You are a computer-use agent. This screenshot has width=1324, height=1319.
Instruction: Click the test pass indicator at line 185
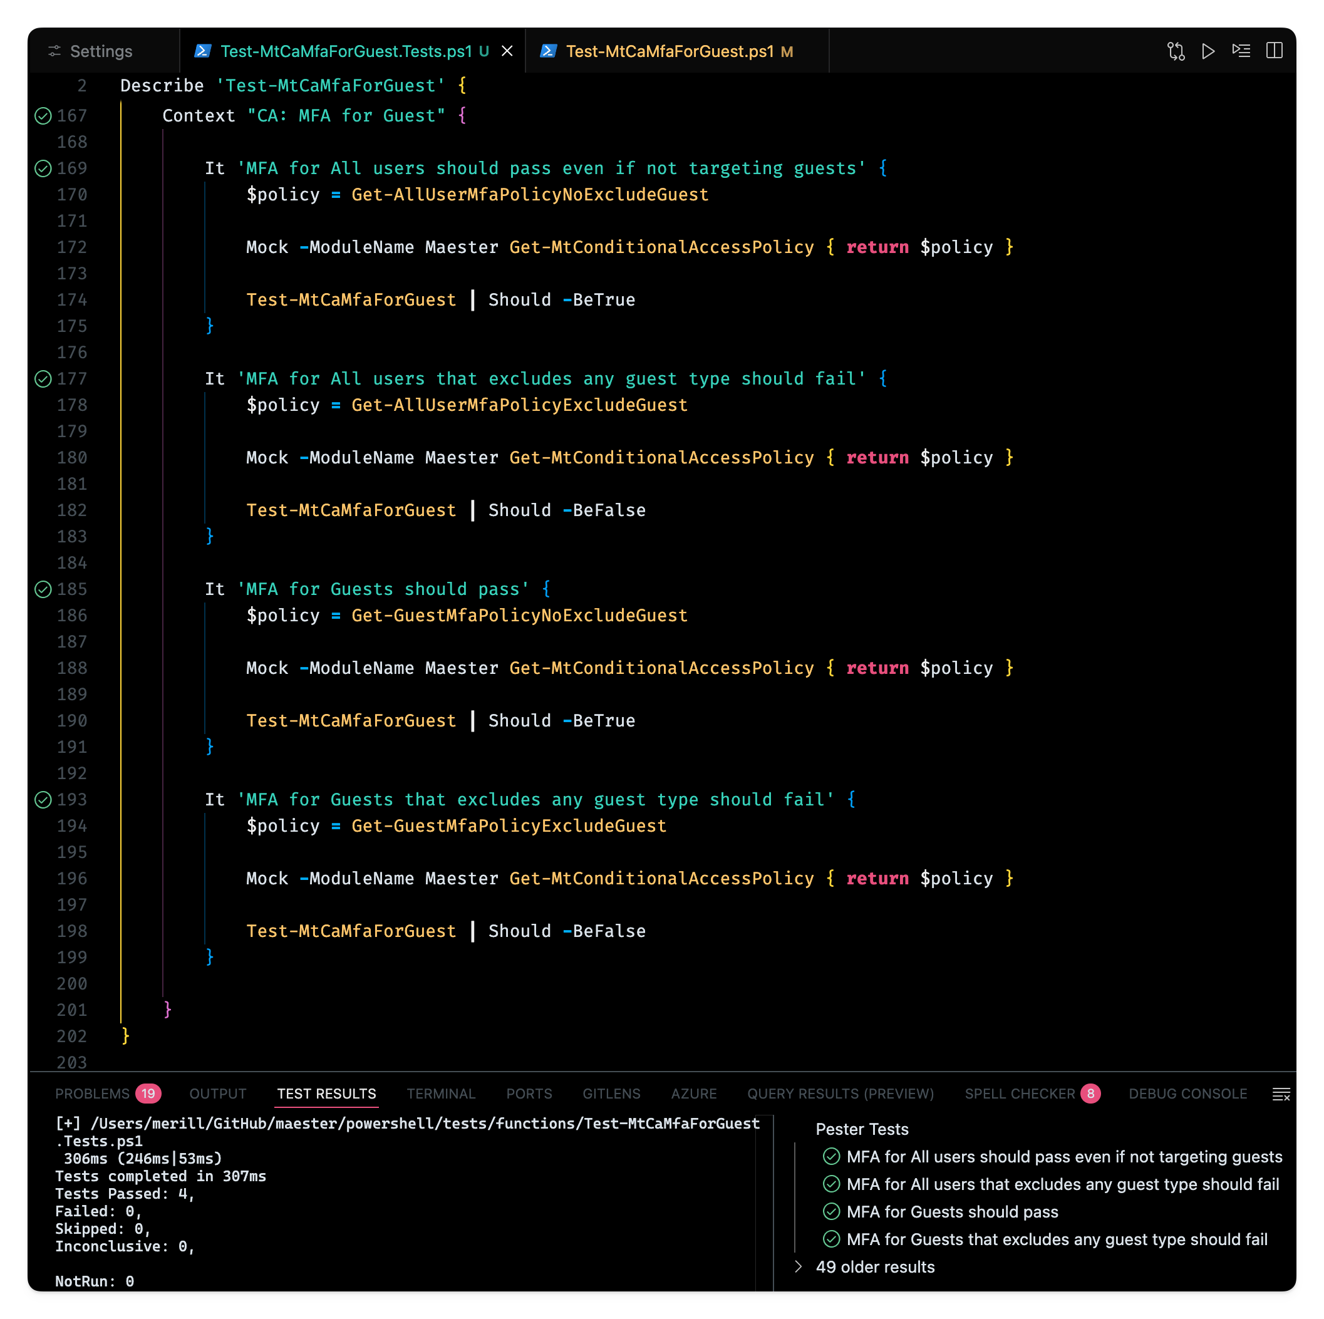(43, 589)
